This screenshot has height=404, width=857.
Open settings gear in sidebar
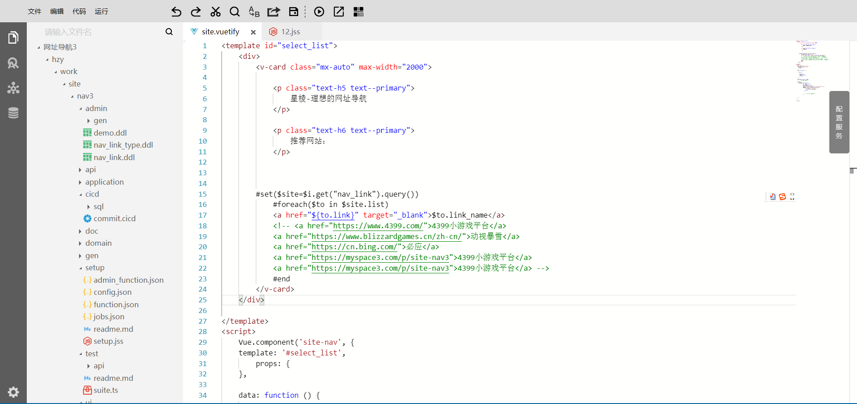13,392
